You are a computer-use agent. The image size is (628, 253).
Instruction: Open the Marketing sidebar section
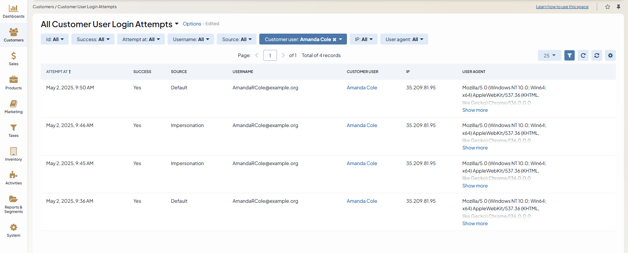(x=14, y=107)
